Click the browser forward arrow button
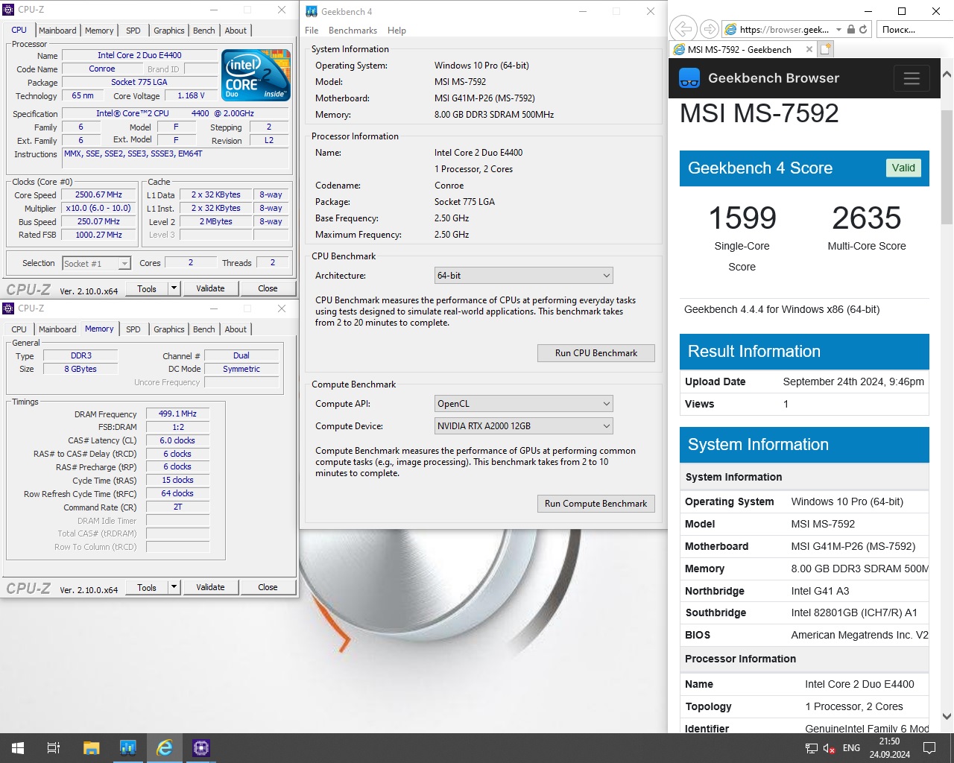 tap(710, 29)
